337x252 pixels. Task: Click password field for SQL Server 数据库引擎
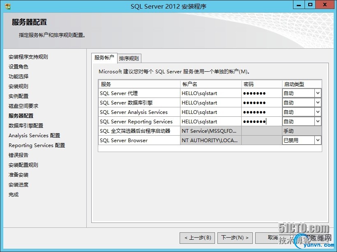click(x=262, y=102)
